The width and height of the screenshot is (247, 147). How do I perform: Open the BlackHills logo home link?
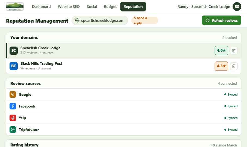tap(15, 7)
